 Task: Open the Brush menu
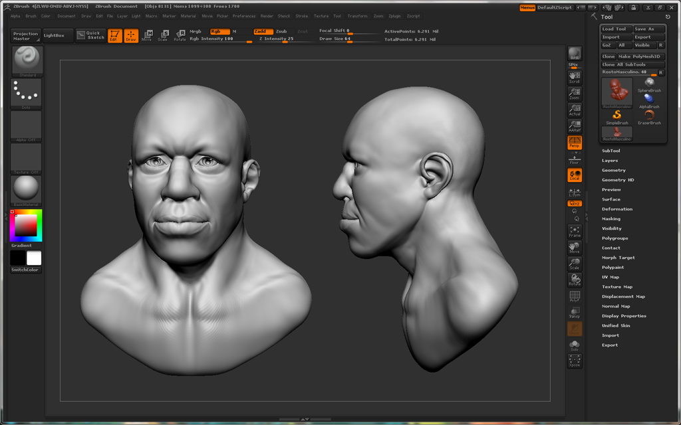click(31, 16)
